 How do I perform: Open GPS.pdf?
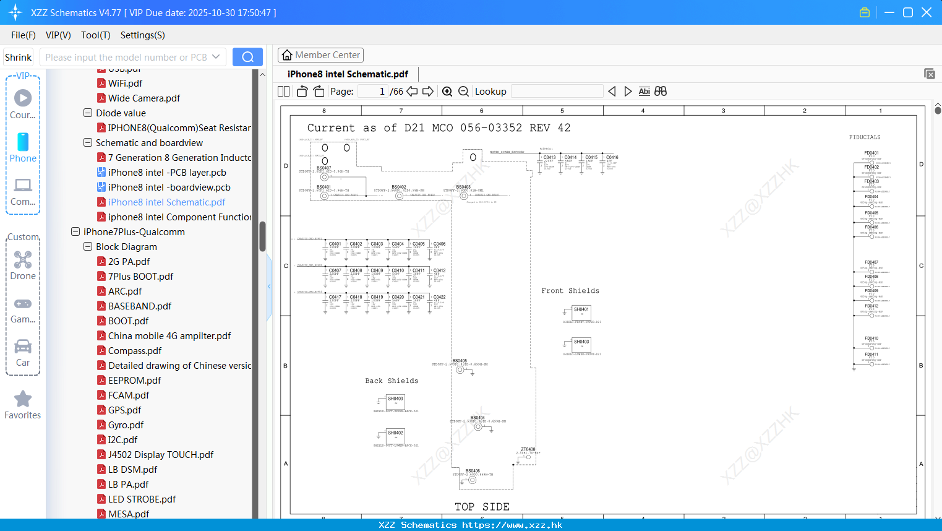[x=124, y=410]
